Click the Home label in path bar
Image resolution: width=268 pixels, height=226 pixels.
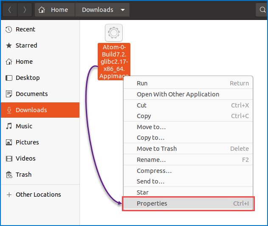click(x=59, y=10)
